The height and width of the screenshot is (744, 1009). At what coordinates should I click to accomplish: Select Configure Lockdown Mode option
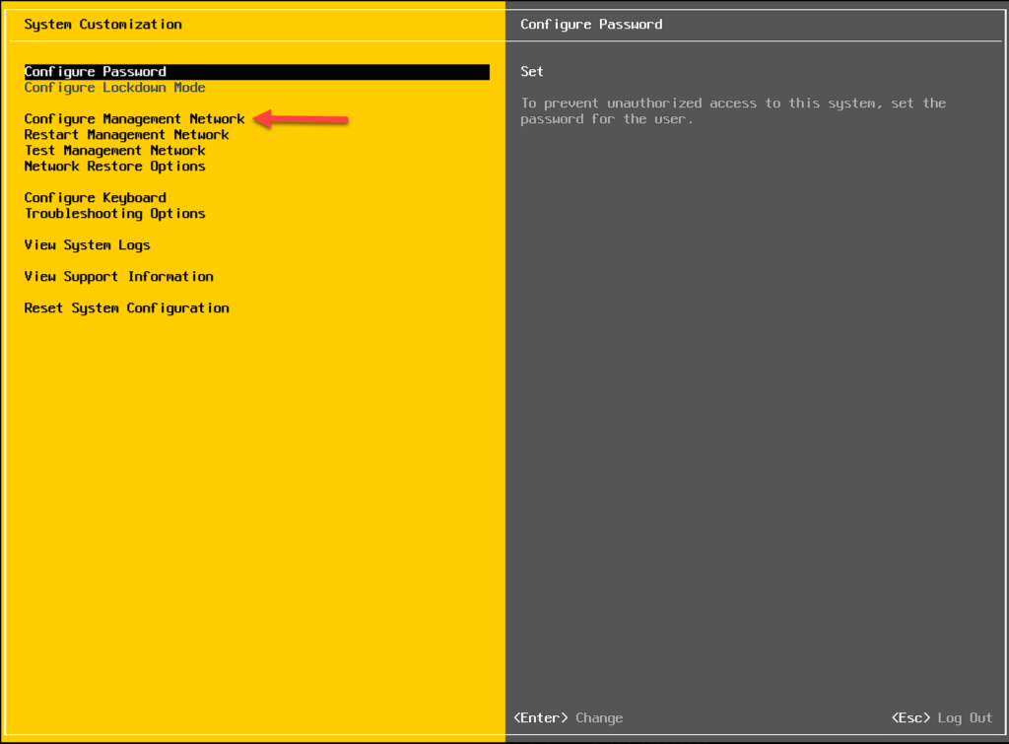114,88
